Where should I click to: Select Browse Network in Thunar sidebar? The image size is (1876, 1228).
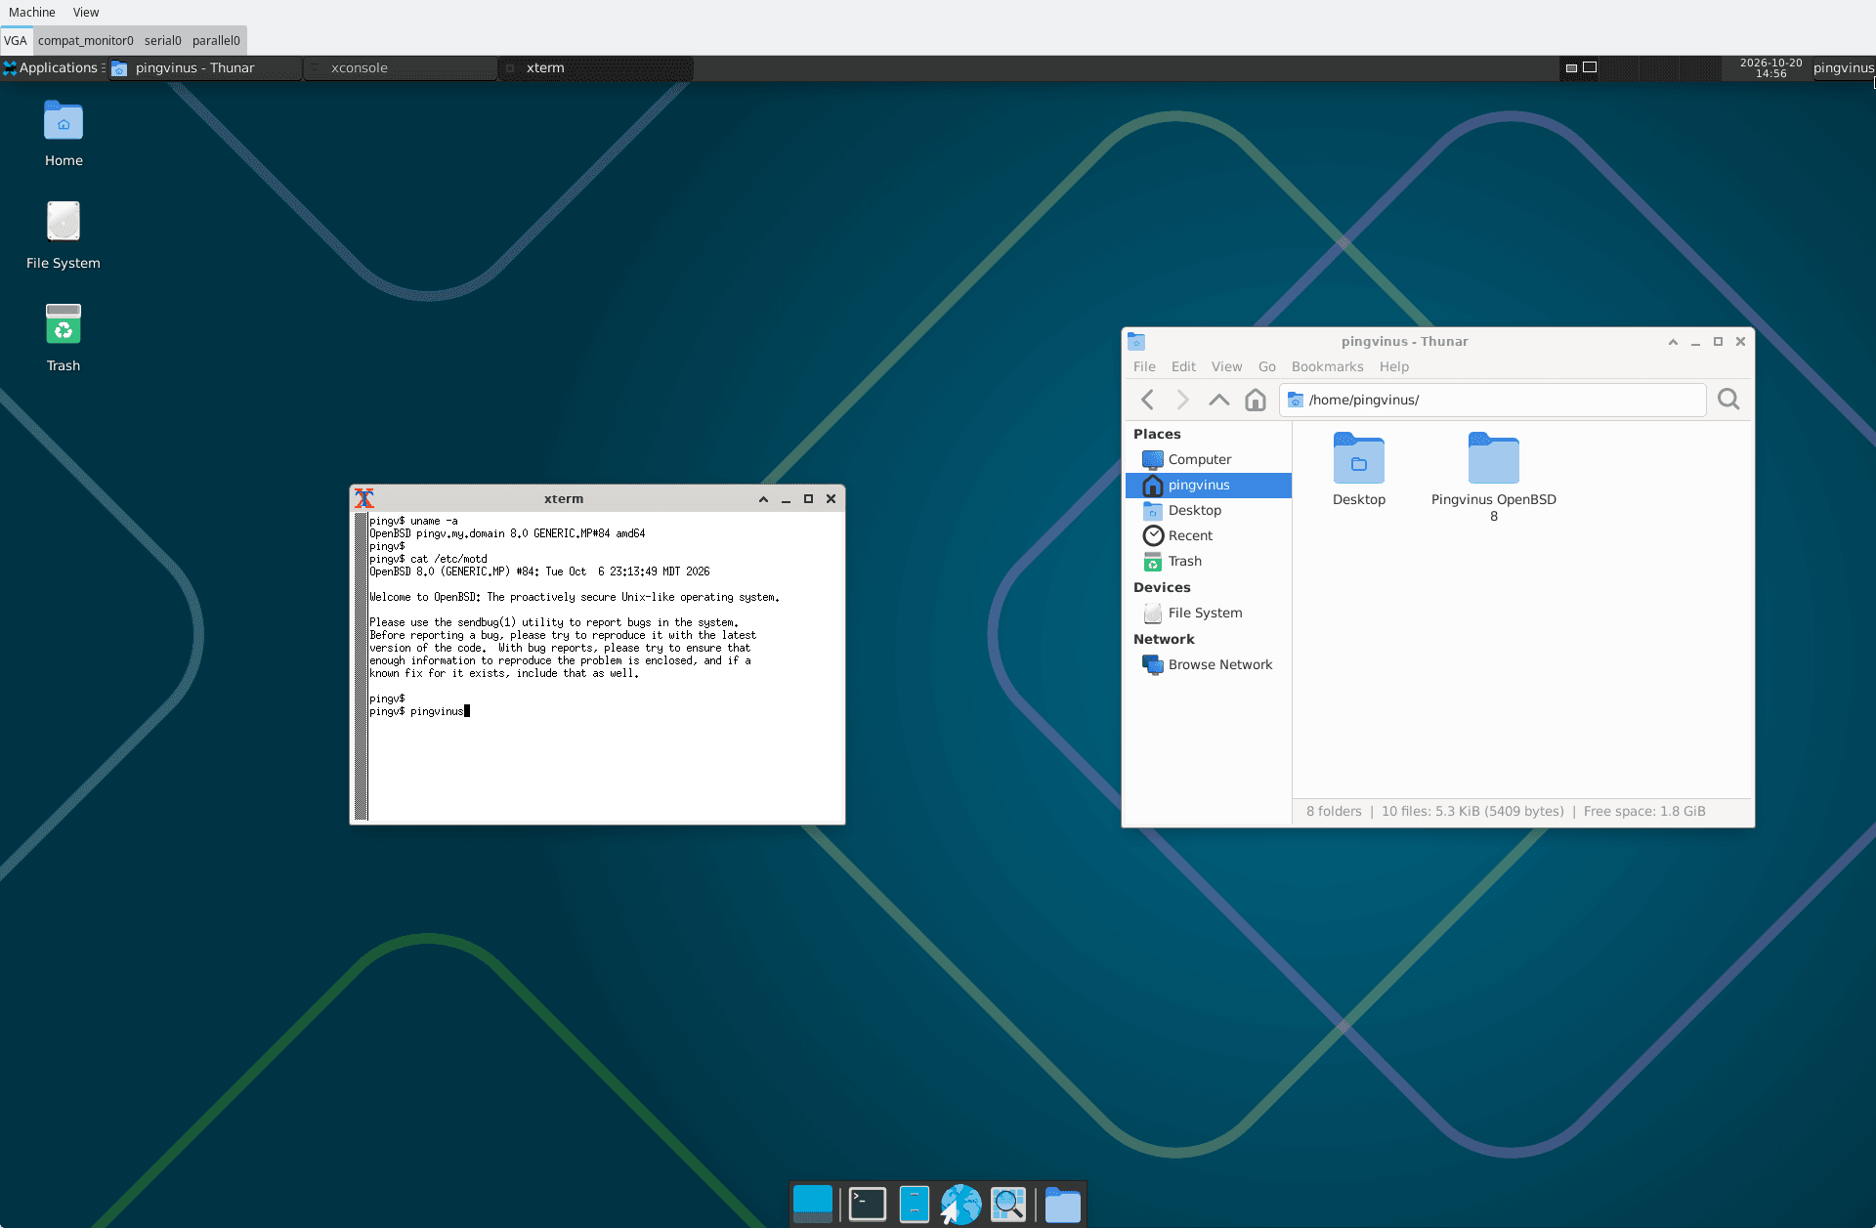coord(1209,664)
